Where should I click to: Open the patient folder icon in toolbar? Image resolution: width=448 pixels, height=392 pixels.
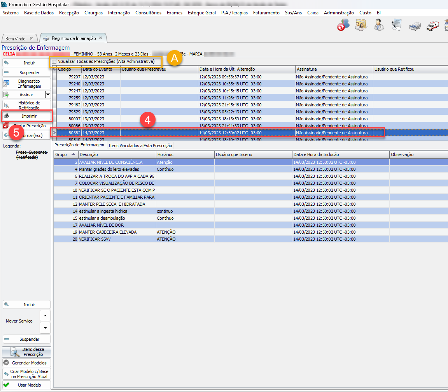pos(362,25)
